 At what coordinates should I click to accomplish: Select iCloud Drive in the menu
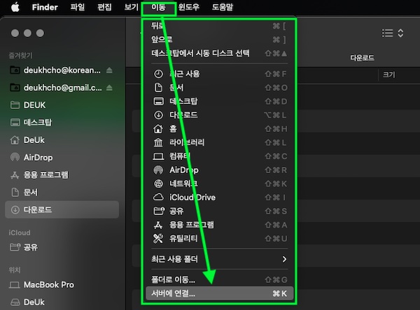pyautogui.click(x=192, y=197)
